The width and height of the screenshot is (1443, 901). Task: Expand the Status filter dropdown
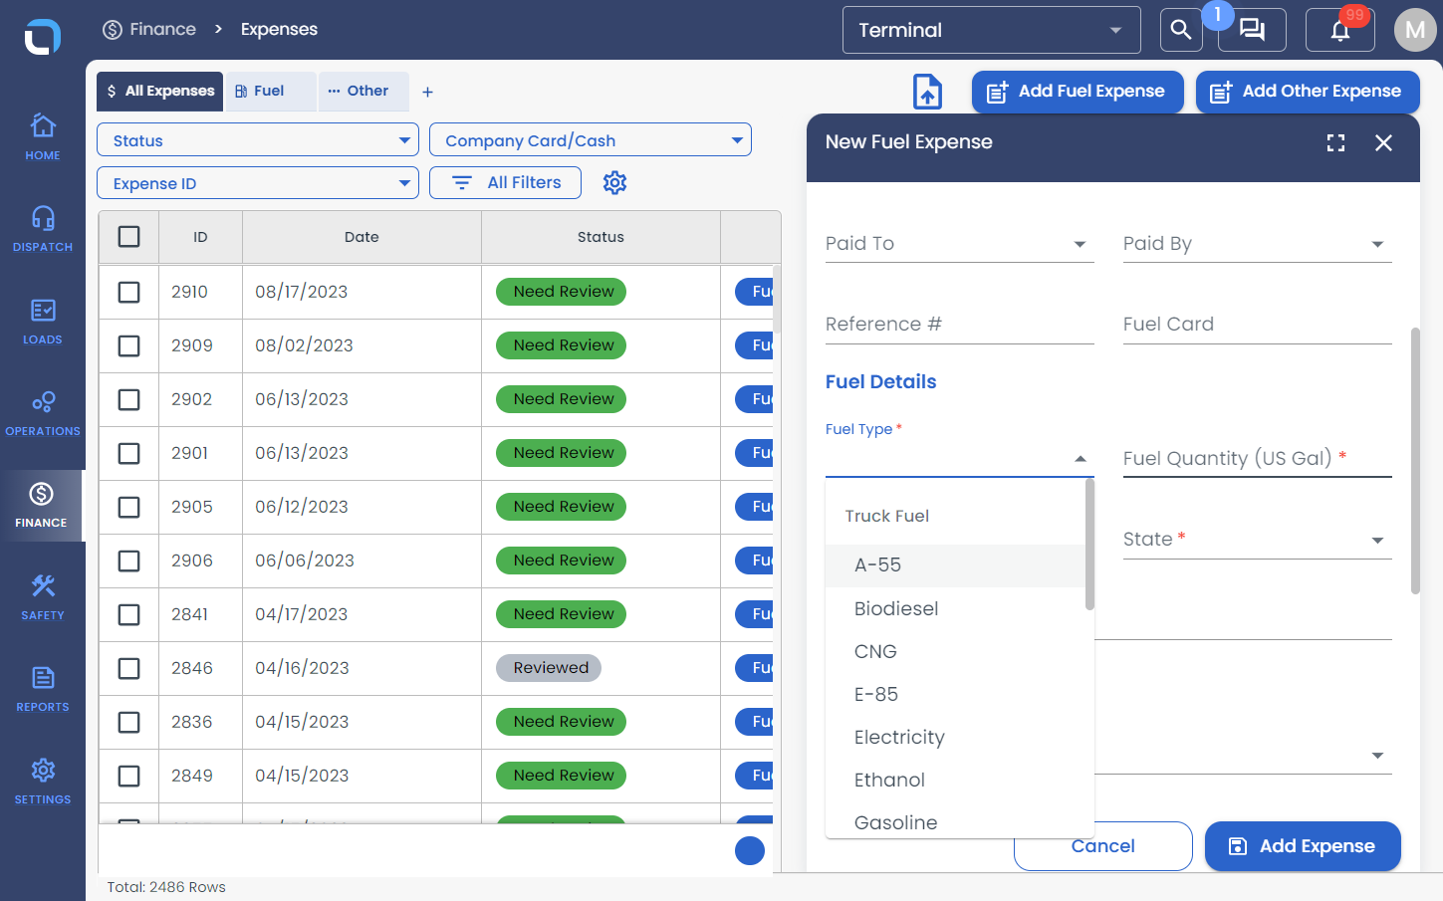point(258,140)
